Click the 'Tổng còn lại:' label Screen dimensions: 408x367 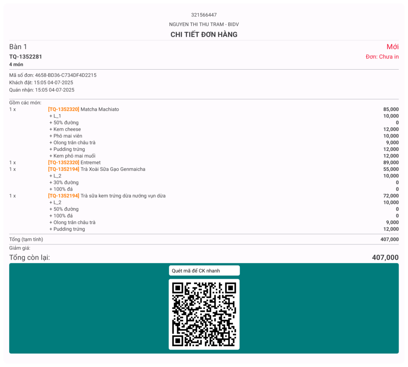coord(29,258)
